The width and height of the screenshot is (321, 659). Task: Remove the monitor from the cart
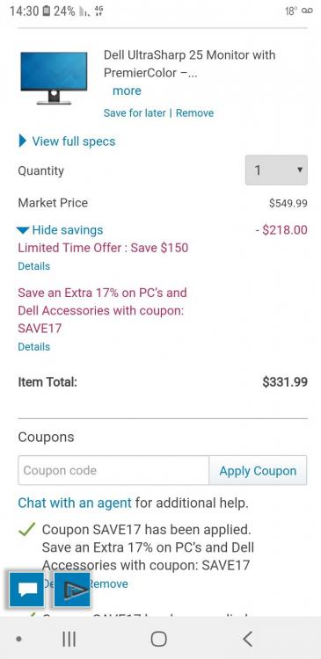click(x=194, y=112)
